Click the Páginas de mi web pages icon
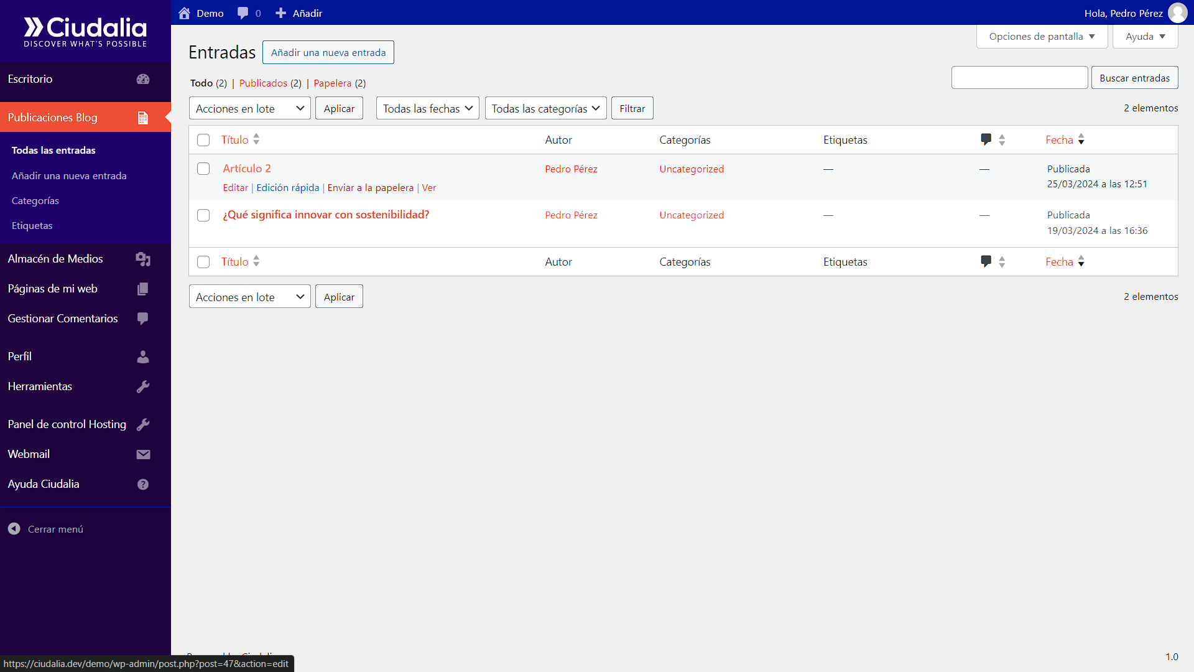The image size is (1194, 672). [143, 289]
